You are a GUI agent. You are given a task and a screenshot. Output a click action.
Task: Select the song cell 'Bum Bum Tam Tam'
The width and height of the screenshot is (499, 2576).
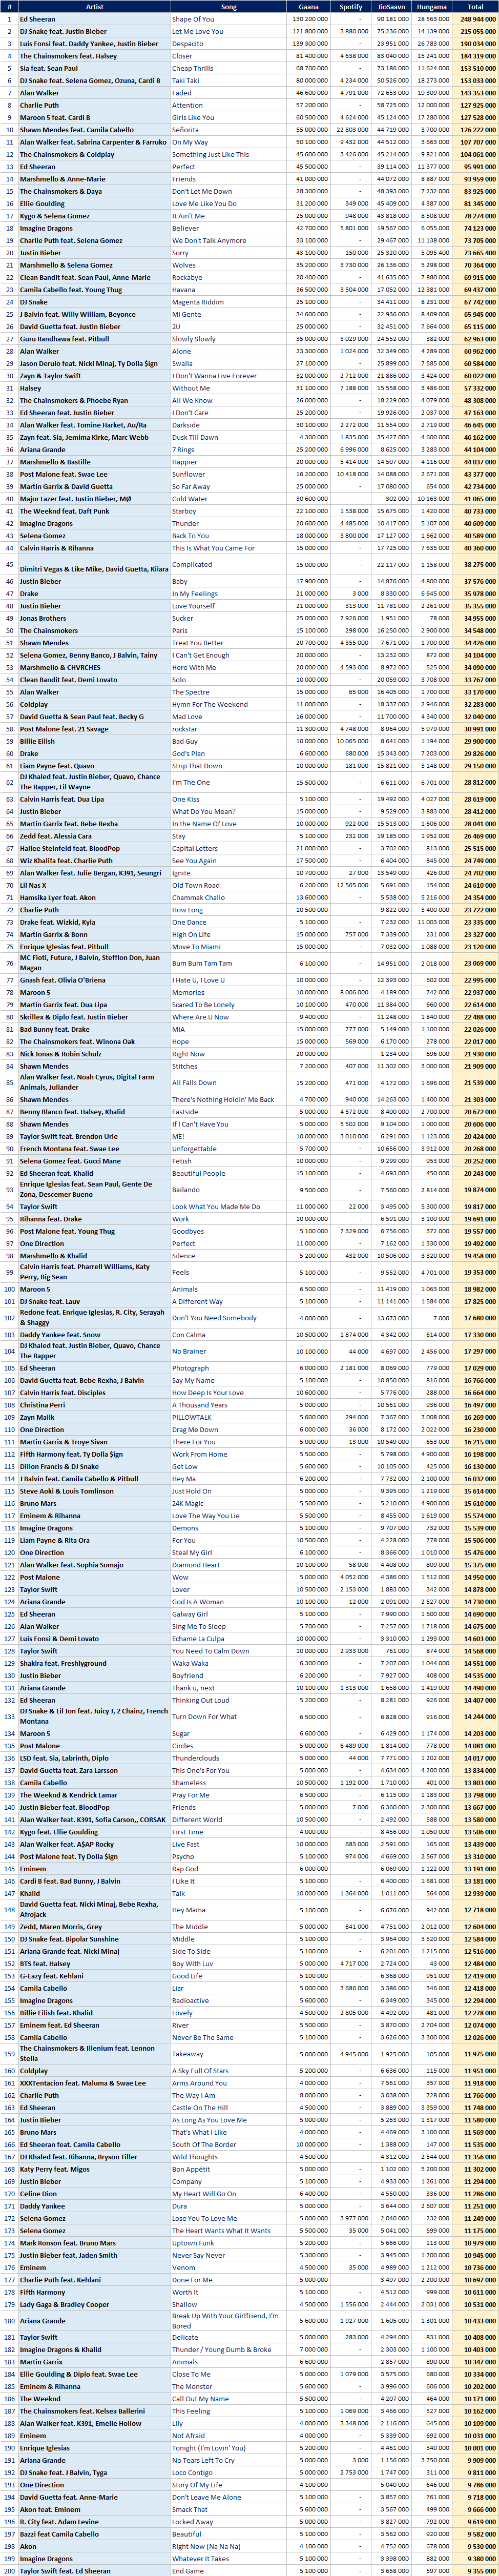click(228, 963)
